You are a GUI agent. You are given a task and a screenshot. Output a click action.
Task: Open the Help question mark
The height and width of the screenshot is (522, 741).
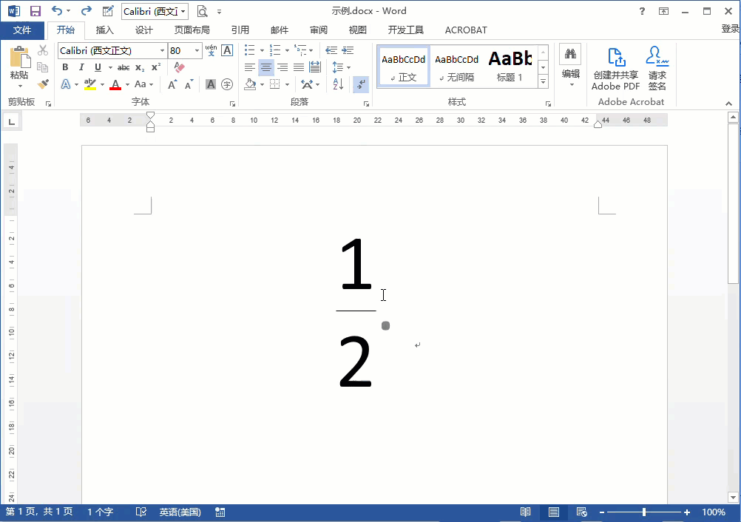pyautogui.click(x=642, y=11)
